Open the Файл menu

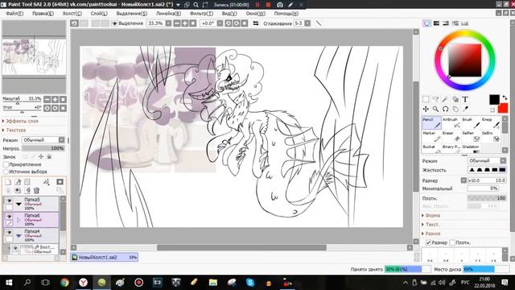tap(14, 14)
